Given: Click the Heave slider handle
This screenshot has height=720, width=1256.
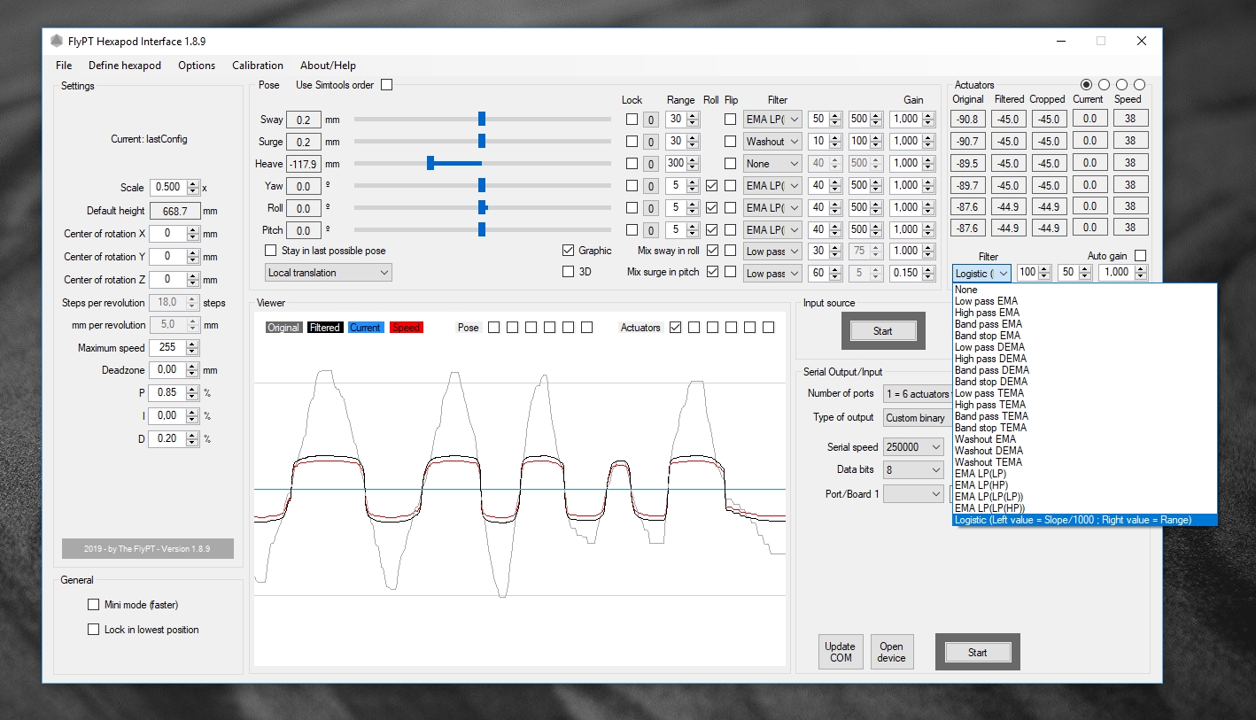Looking at the screenshot, I should point(430,163).
